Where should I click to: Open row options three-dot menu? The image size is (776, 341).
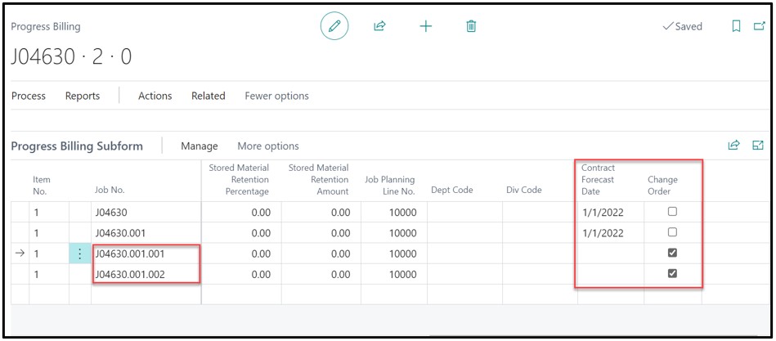pyautogui.click(x=79, y=254)
